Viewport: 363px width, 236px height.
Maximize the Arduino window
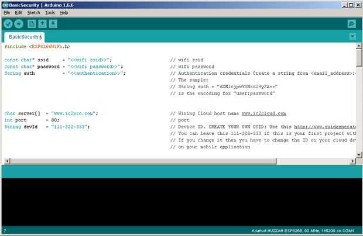tap(351, 5)
